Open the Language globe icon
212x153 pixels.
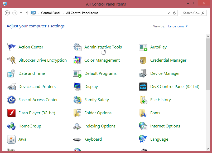(143, 139)
